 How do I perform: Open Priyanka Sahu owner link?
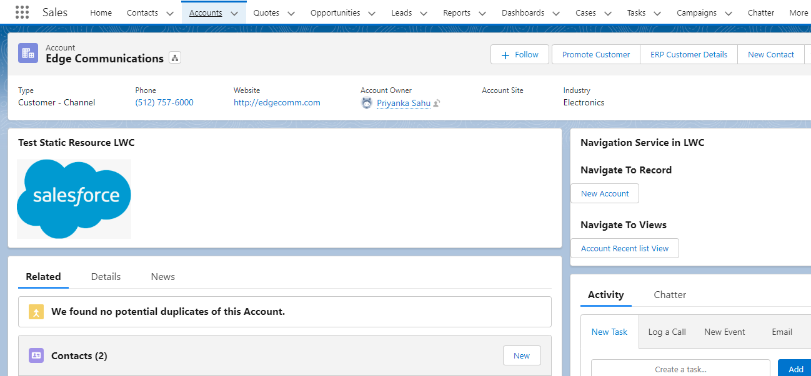404,103
